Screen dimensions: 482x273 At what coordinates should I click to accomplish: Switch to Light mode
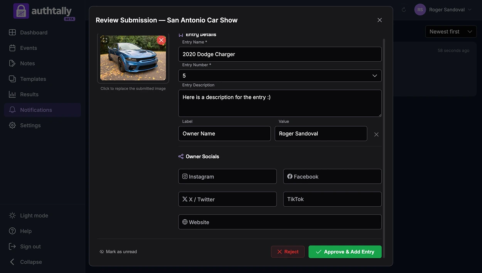[x=42, y=216]
